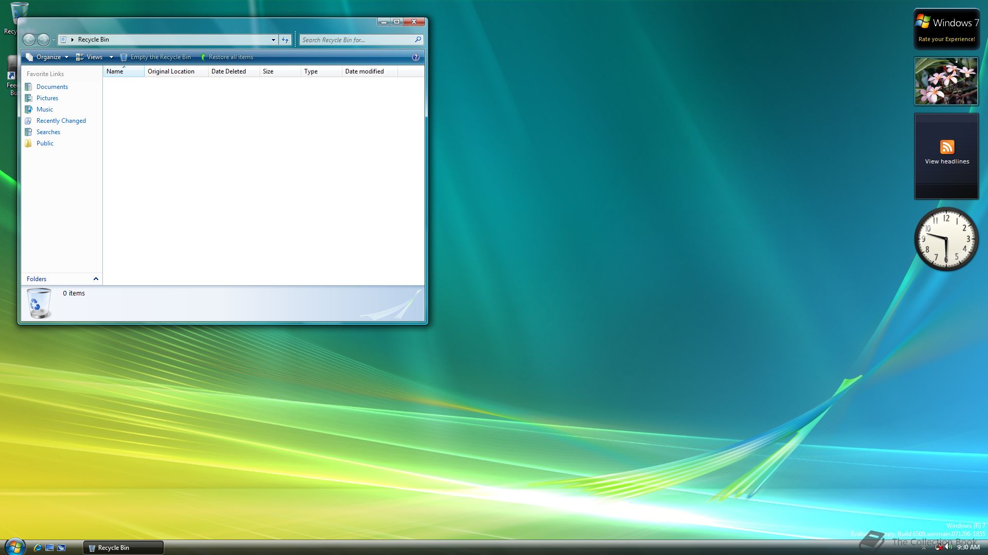Click the flower slideshow gadget thumbnail
The image size is (988, 555).
point(946,81)
